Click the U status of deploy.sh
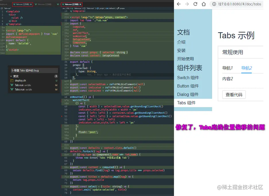Image resolution: width=269 pixels, height=196 pixels. click(x=56, y=81)
